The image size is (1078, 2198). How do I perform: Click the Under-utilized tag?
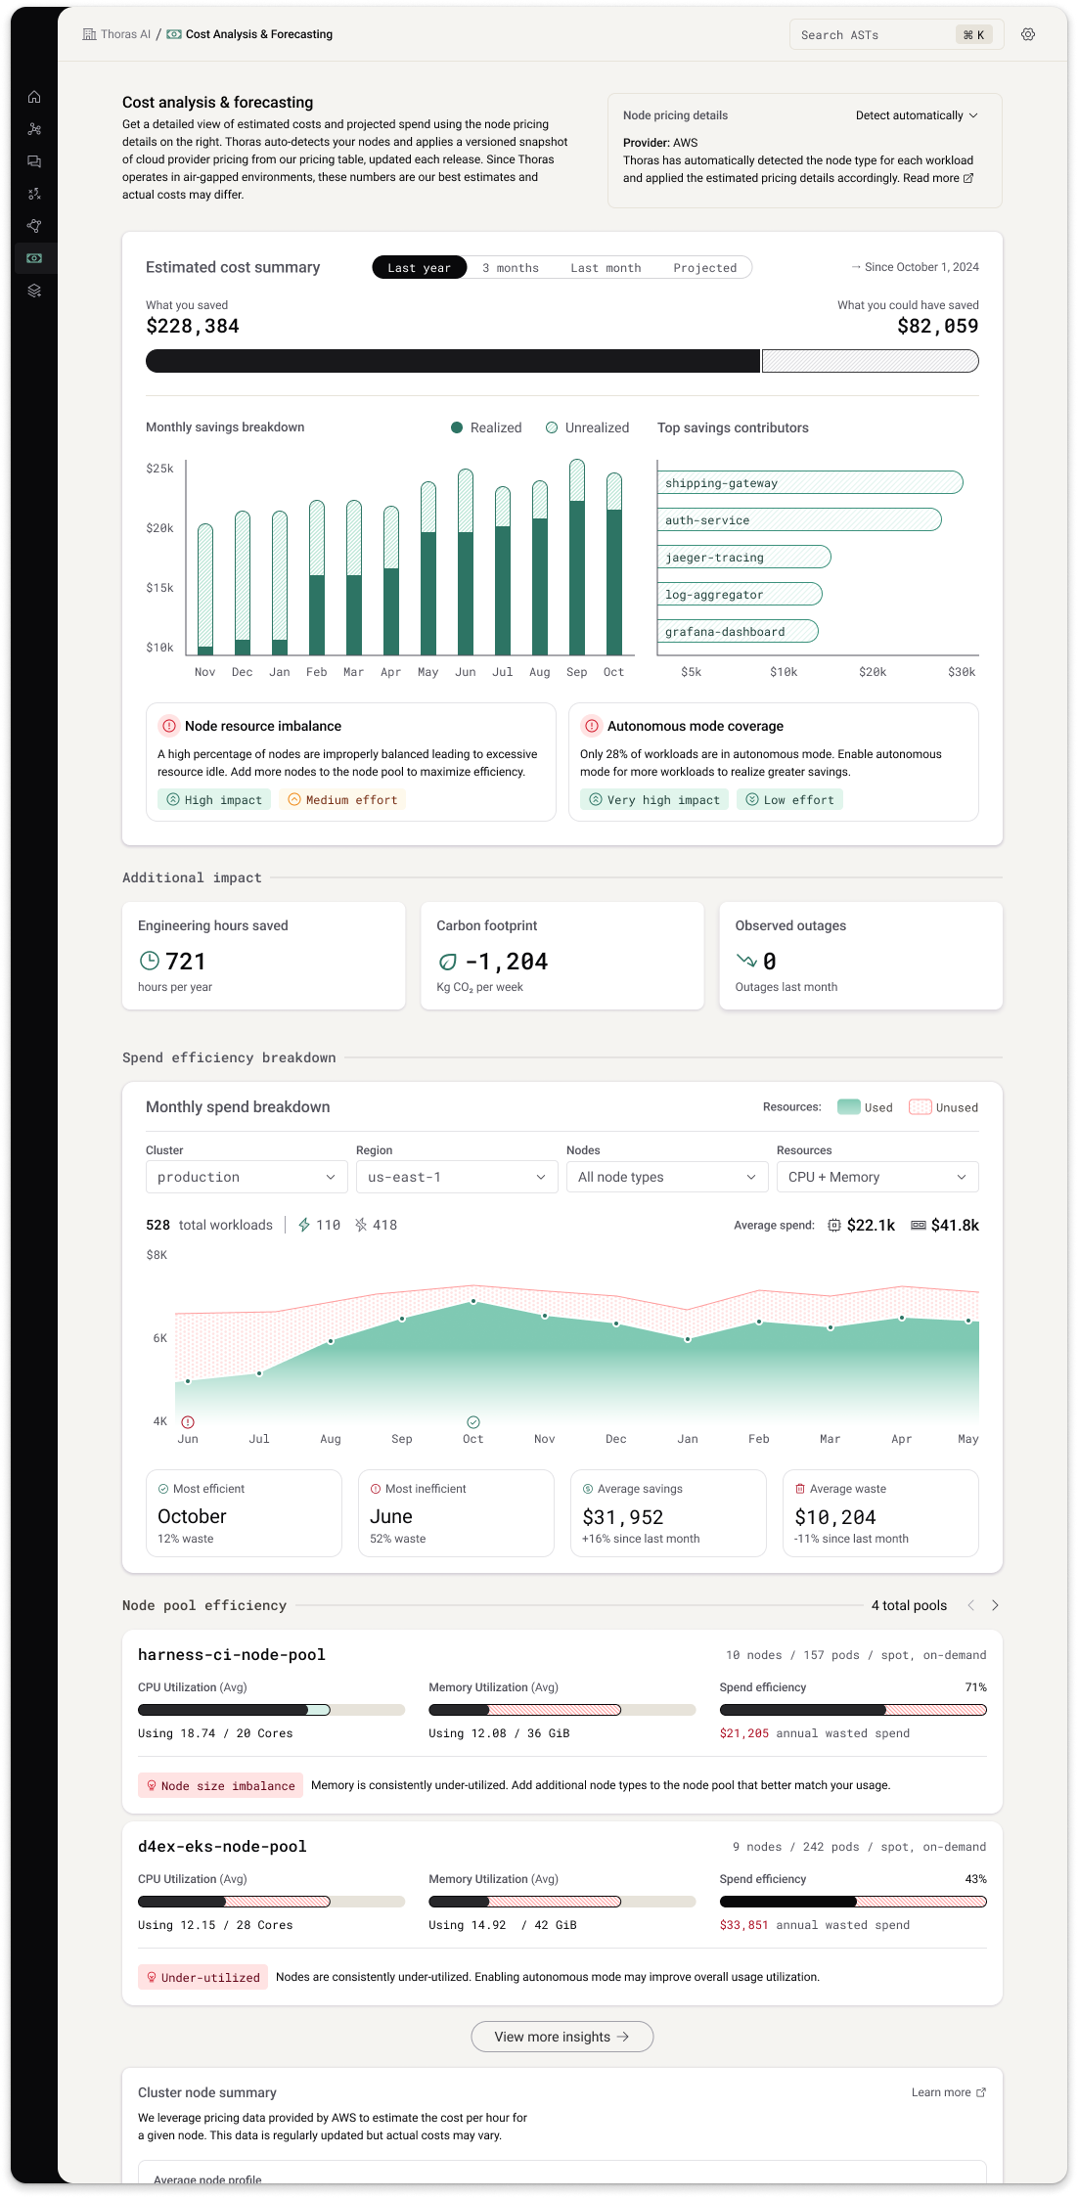point(202,1977)
